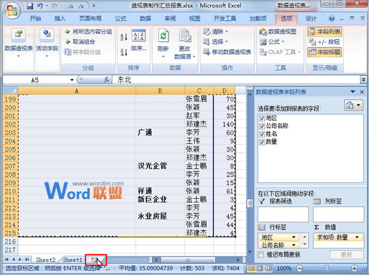369x275 pixels.
Task: Click 数据透视图 (PivotChart) button
Action: pyautogui.click(x=278, y=31)
